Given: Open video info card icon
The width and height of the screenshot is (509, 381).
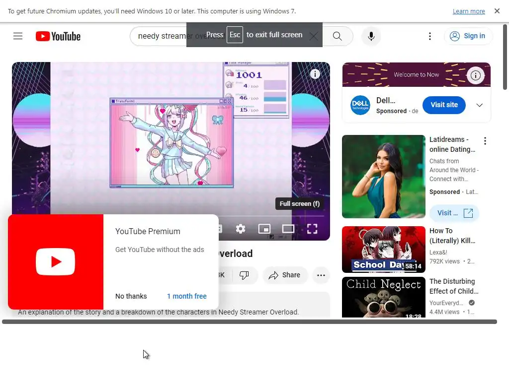Looking at the screenshot, I should [315, 74].
